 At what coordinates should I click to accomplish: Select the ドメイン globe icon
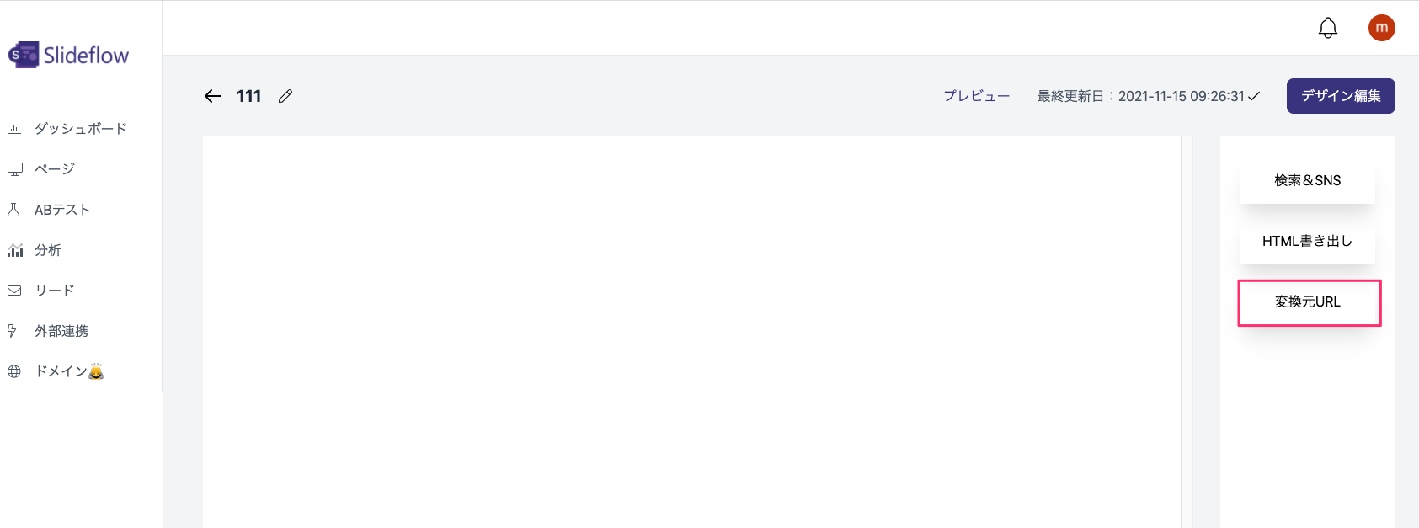13,371
